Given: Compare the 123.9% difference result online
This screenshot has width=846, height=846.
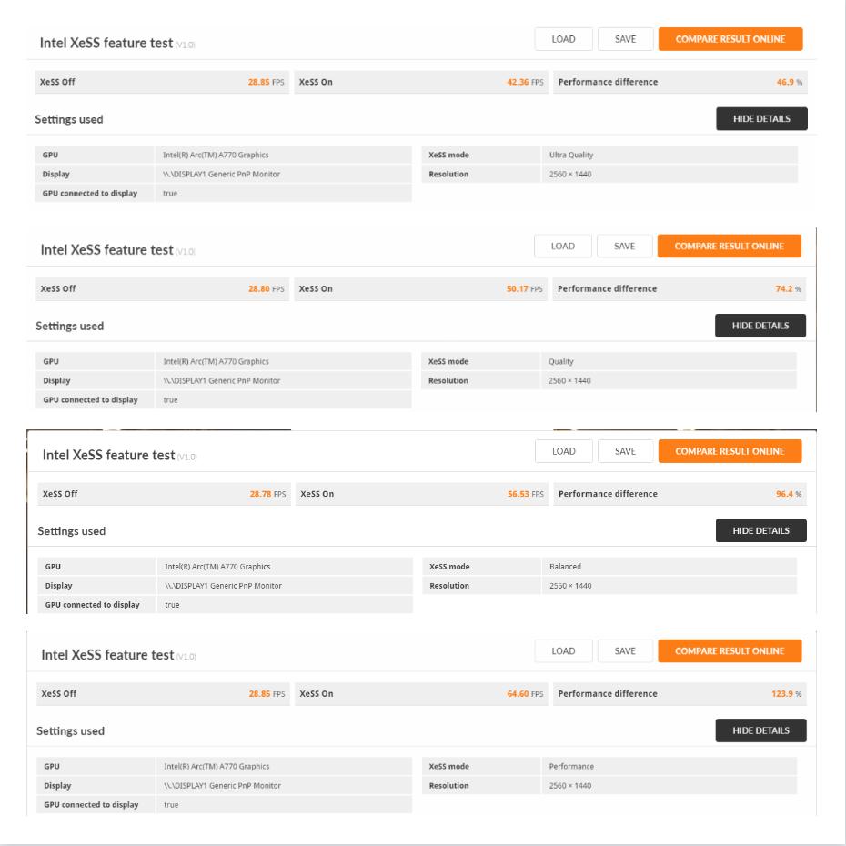Looking at the screenshot, I should pyautogui.click(x=730, y=651).
